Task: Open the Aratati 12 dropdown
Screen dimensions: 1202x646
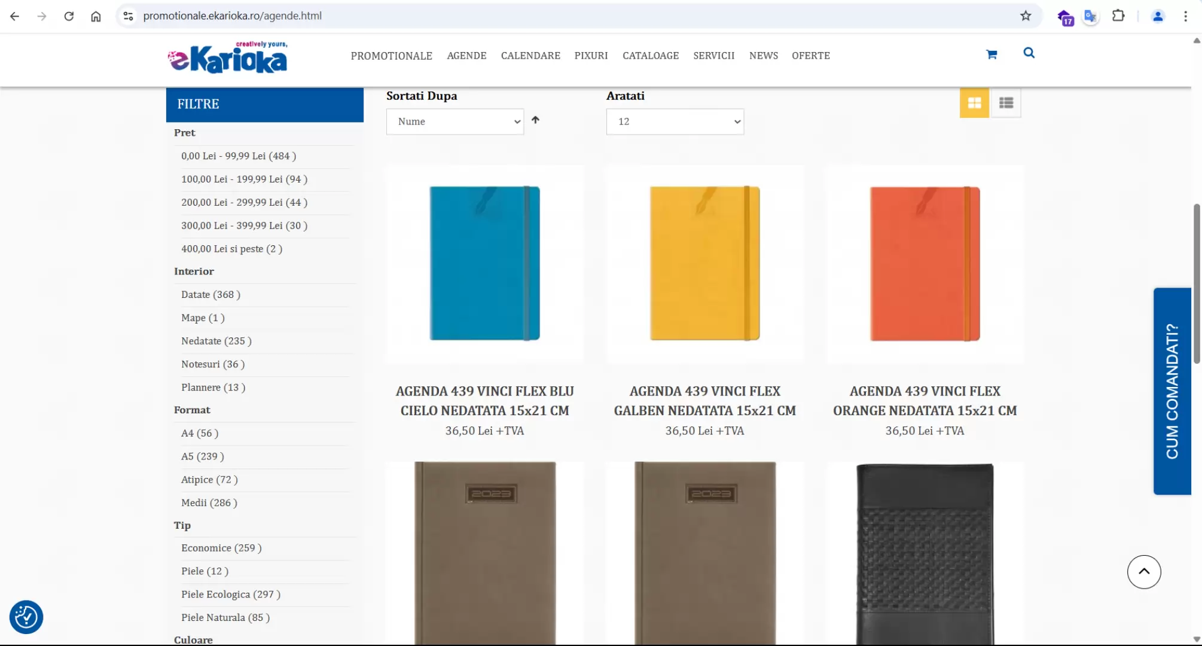Action: (x=675, y=121)
